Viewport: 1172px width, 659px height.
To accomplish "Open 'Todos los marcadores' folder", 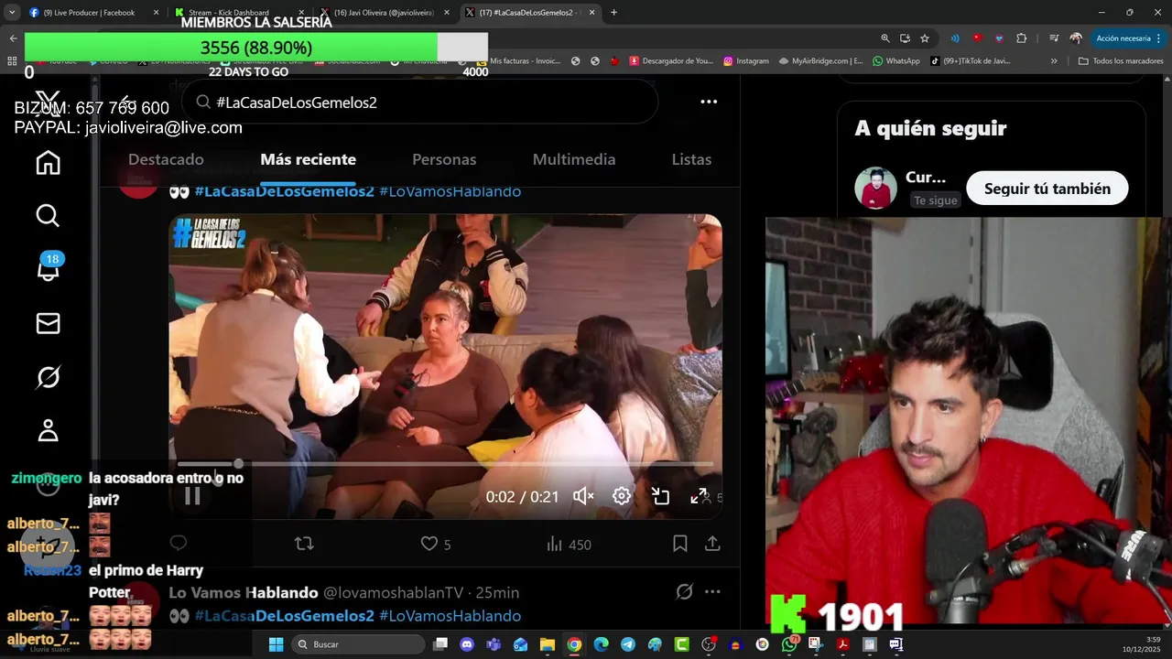I will [x=1121, y=60].
